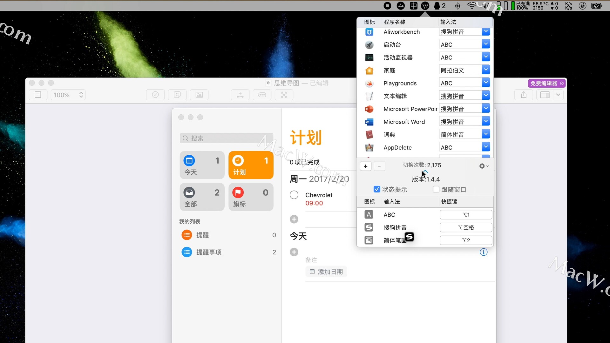
Task: Select the 计划 smart list card
Action: coord(251,165)
